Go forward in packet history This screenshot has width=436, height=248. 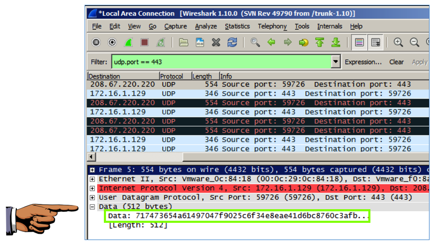click(288, 42)
